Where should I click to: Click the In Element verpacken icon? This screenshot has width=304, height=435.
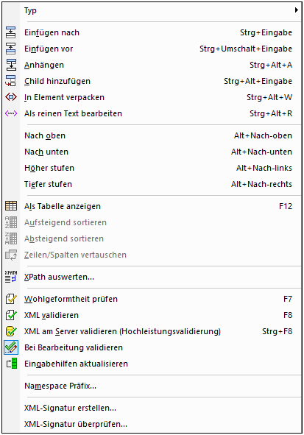[x=11, y=97]
